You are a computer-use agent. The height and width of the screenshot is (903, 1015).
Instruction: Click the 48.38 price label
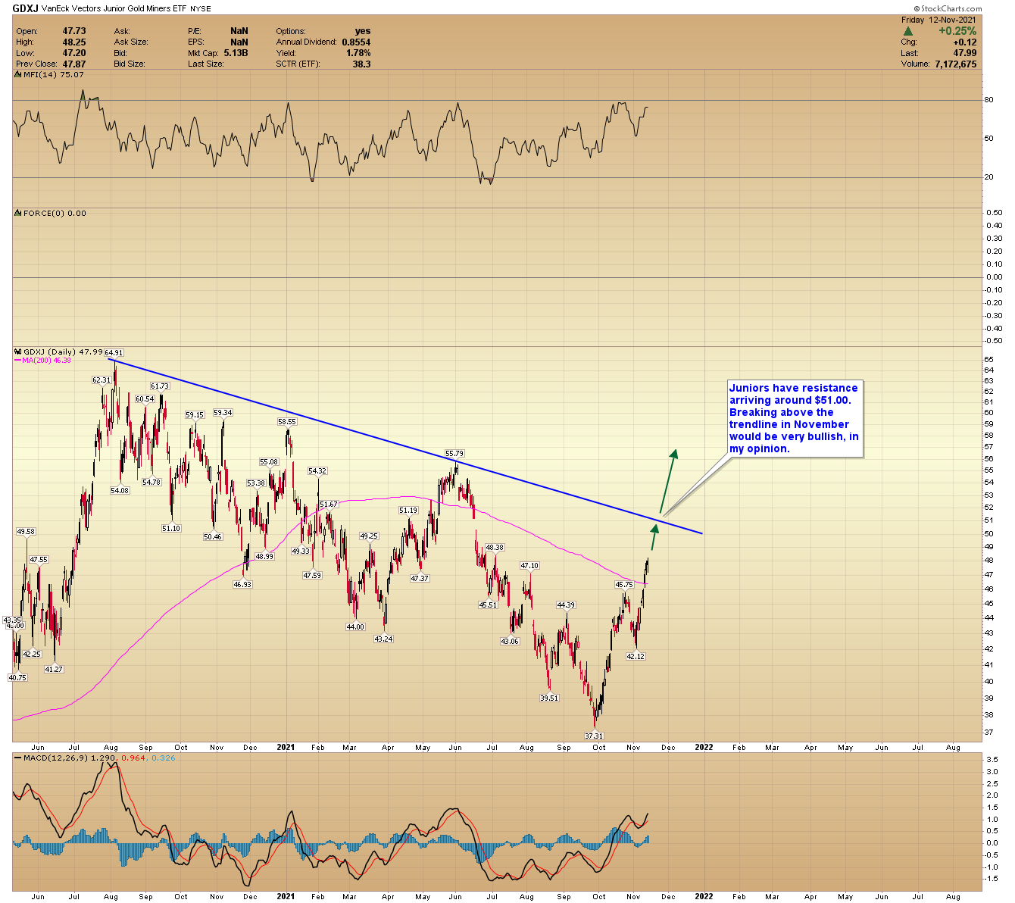(495, 547)
